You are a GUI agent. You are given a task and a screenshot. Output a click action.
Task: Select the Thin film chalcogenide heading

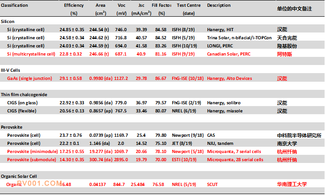pos(24,95)
